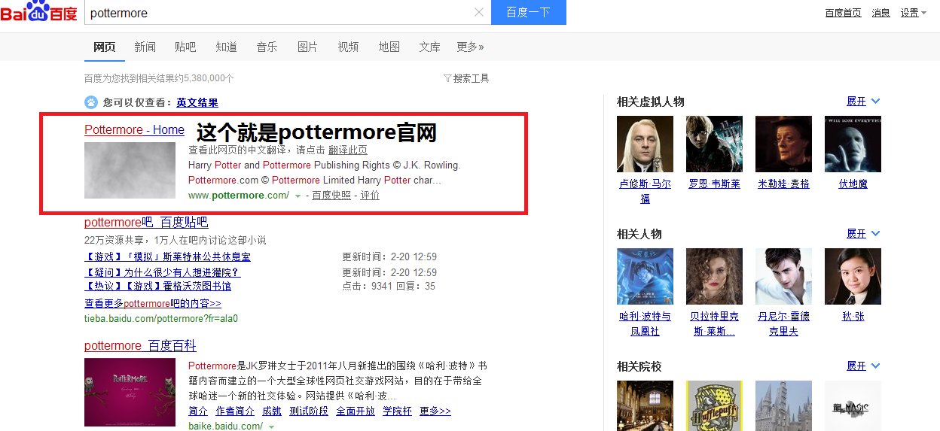The width and height of the screenshot is (940, 431).
Task: Open the 成就 baike sublink
Action: 272,411
